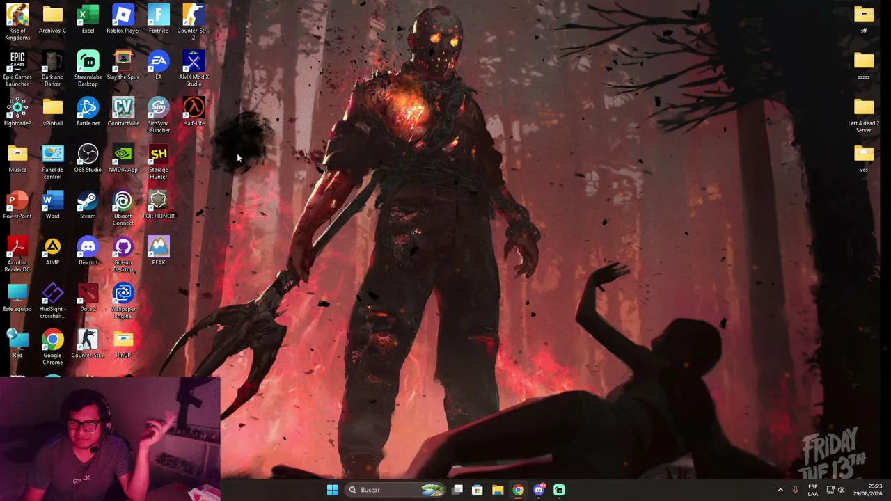The width and height of the screenshot is (891, 501).
Task: Click the Dota 2 desktop icon
Action: (88, 298)
